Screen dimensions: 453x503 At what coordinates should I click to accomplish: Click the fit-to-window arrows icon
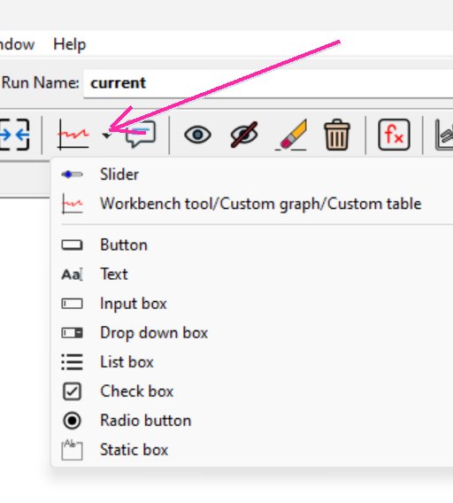point(14,135)
